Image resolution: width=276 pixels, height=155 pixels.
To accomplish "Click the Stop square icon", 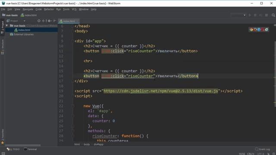I will [x=267, y=15].
